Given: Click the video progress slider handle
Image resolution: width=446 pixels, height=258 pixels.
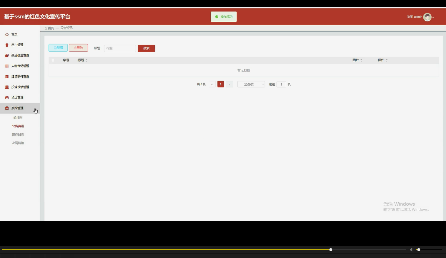Looking at the screenshot, I should 331,250.
